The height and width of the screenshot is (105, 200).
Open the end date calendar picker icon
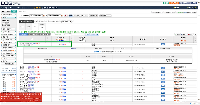(x=62, y=16)
